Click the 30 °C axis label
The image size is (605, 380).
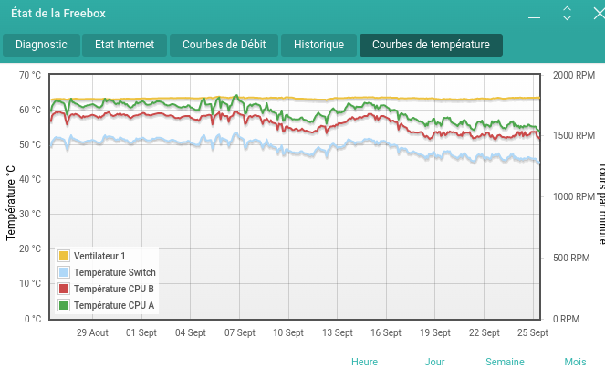tap(30, 214)
